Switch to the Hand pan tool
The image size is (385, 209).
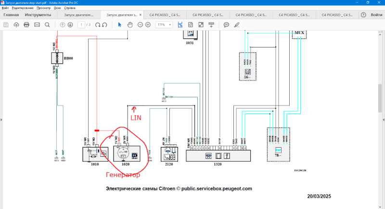130,24
